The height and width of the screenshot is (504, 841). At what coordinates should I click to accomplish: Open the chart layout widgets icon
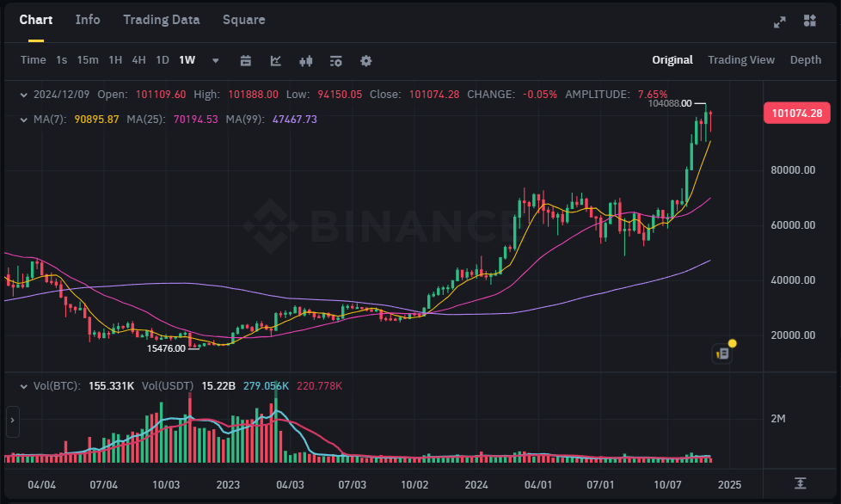[810, 22]
